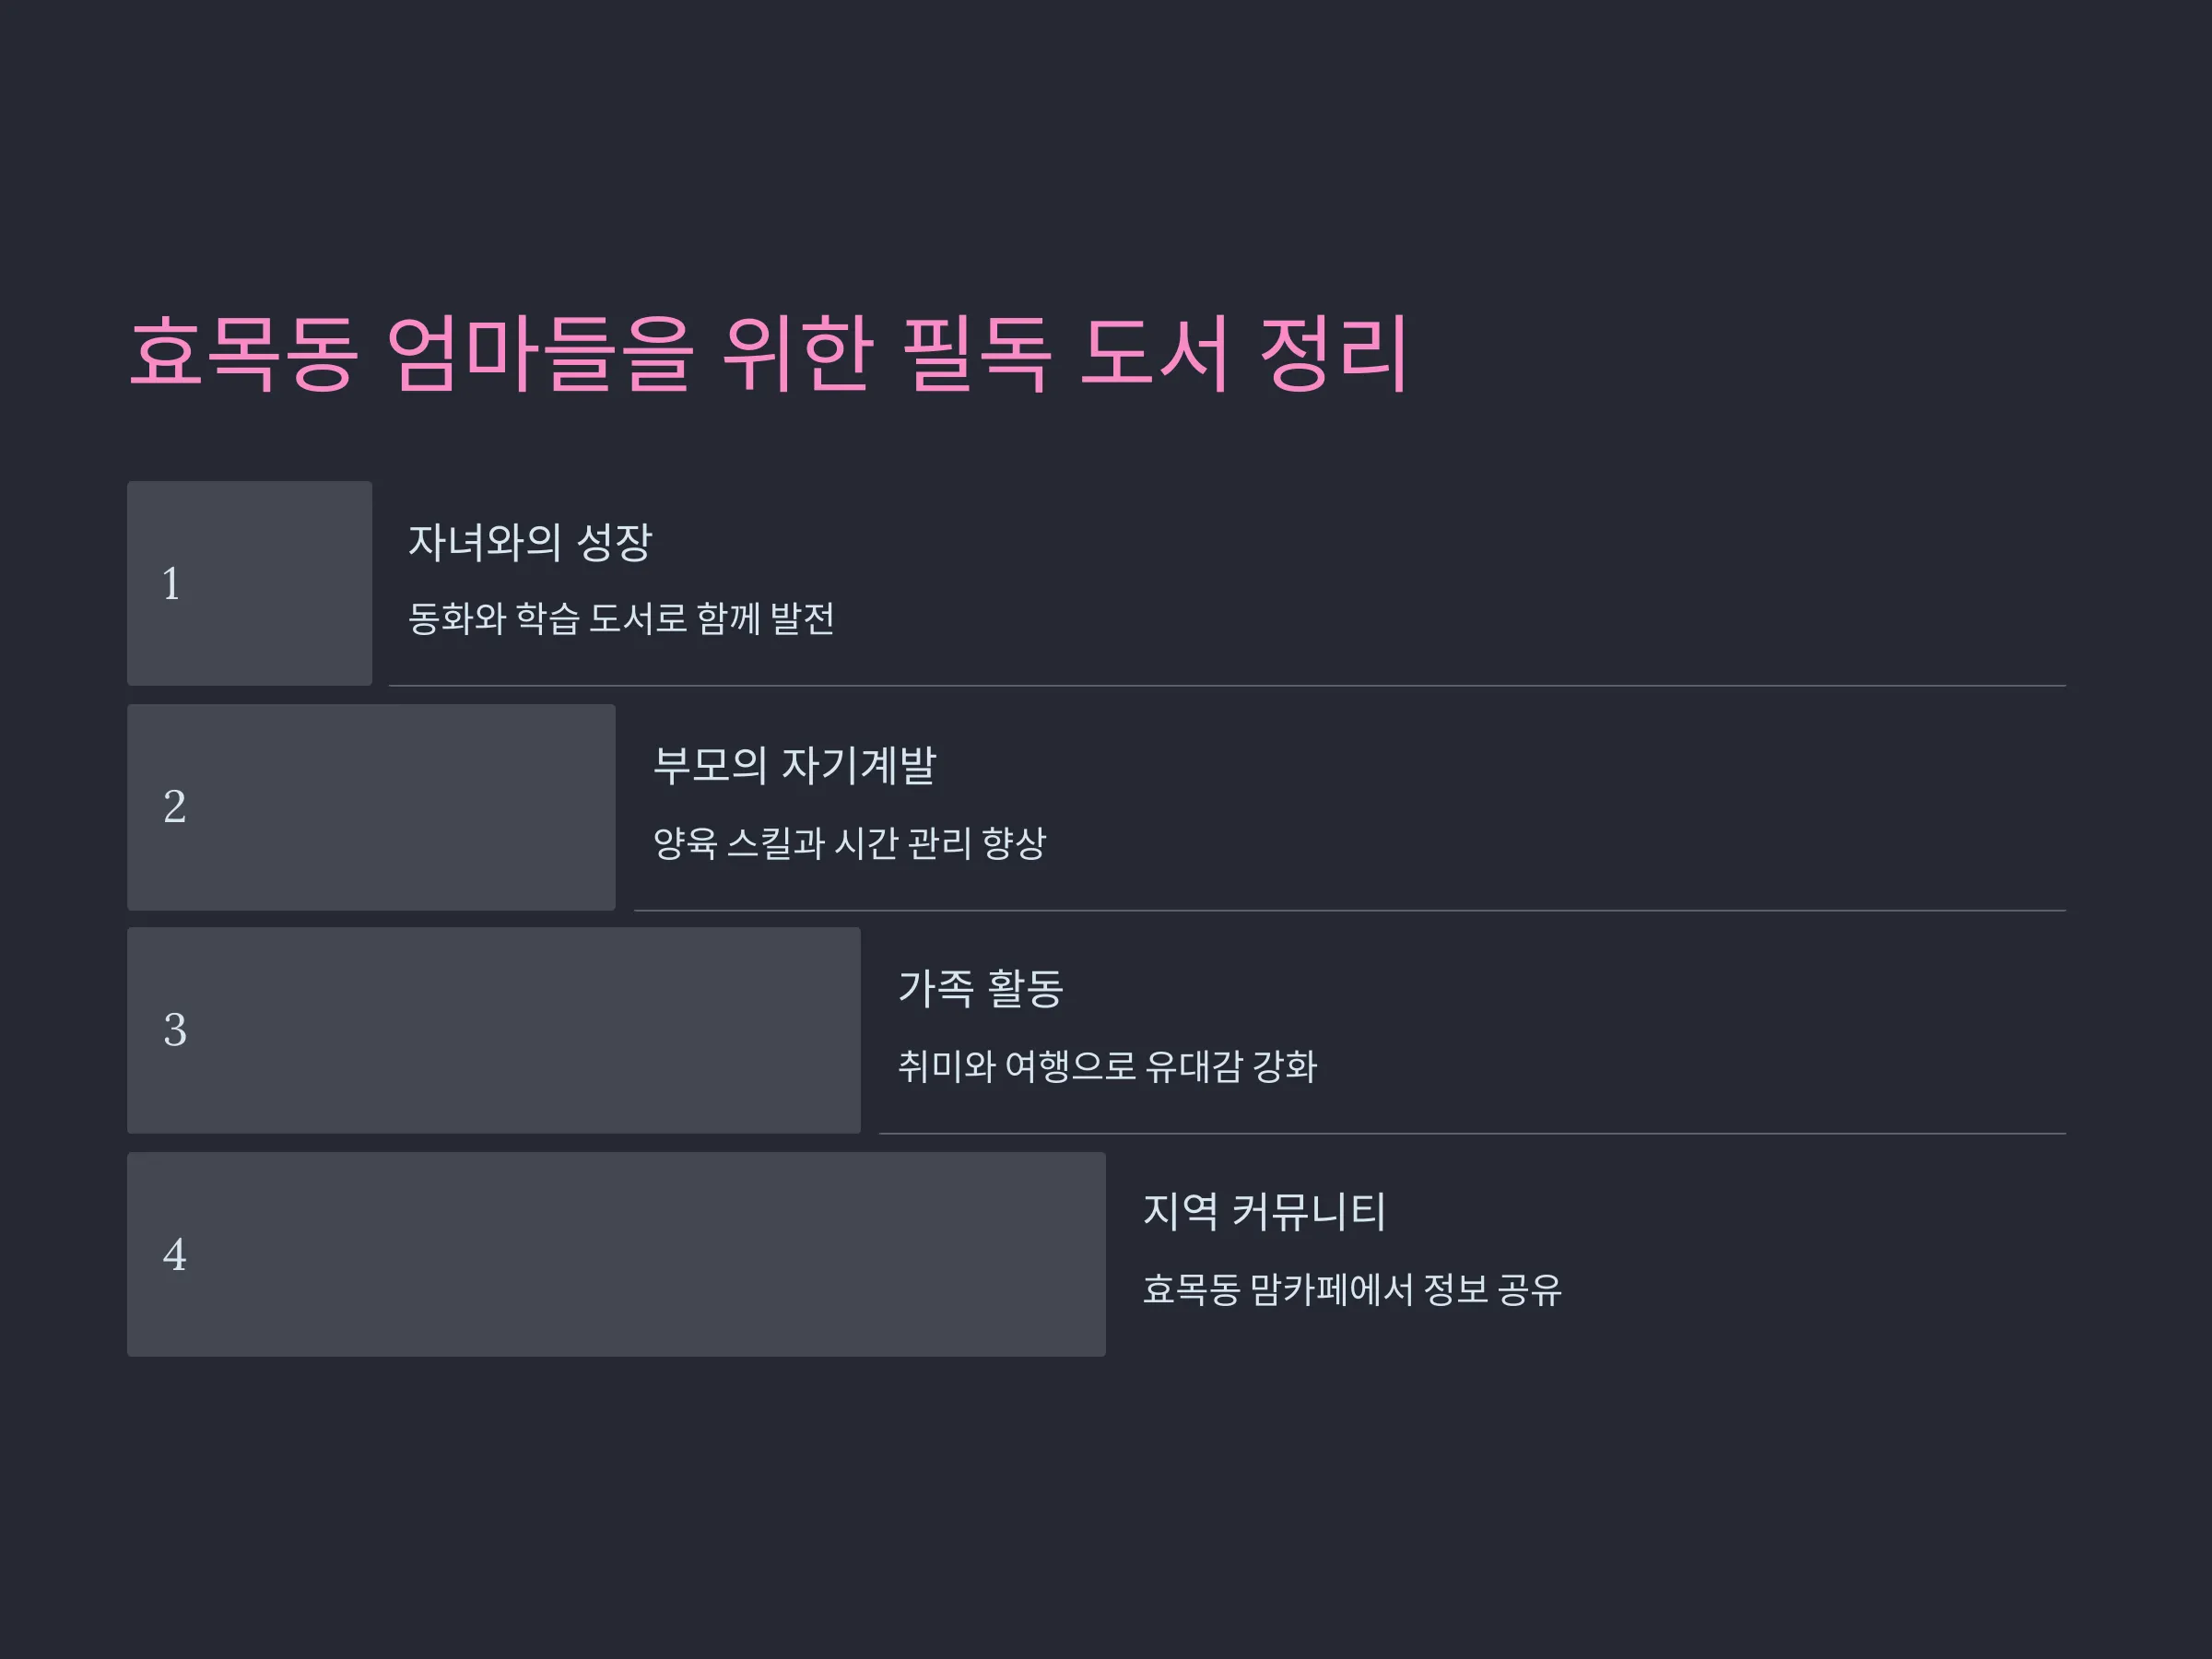Click the slide title 효목동 엄마들을 위한 필독 도서 정리
The height and width of the screenshot is (1659, 2212).
pos(769,353)
